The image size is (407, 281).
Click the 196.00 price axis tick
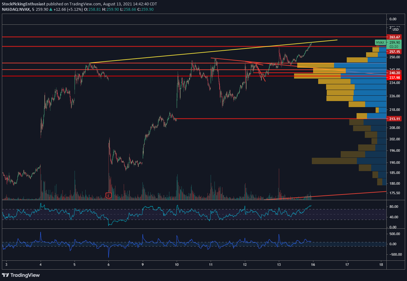tap(394, 150)
